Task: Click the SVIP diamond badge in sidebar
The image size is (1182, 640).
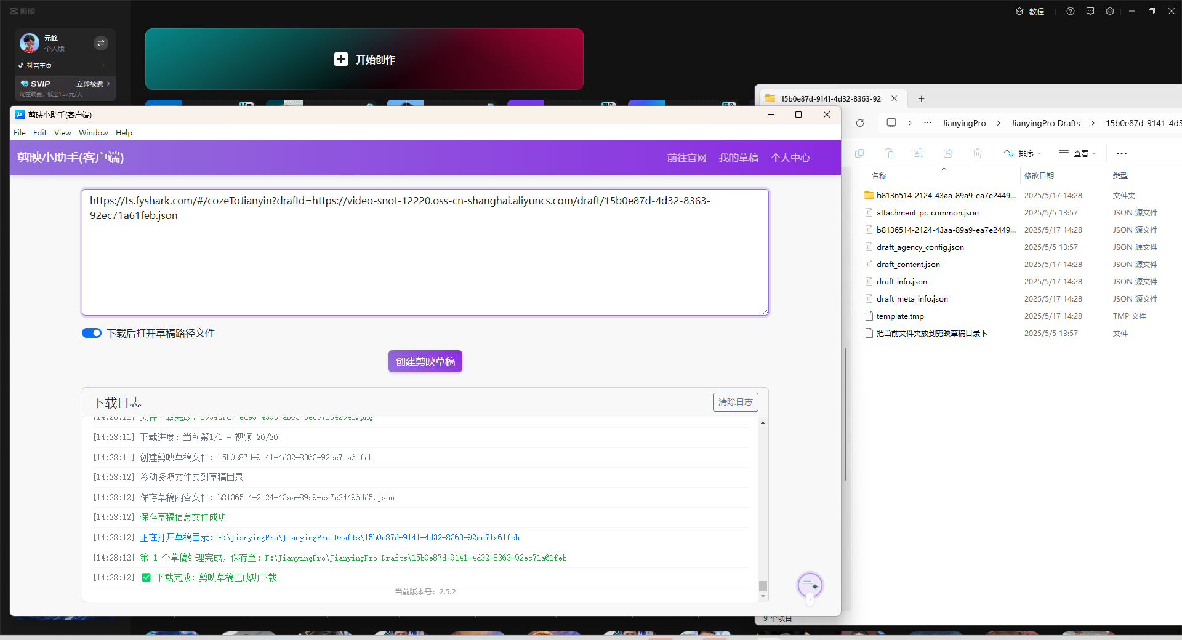Action: (x=25, y=84)
